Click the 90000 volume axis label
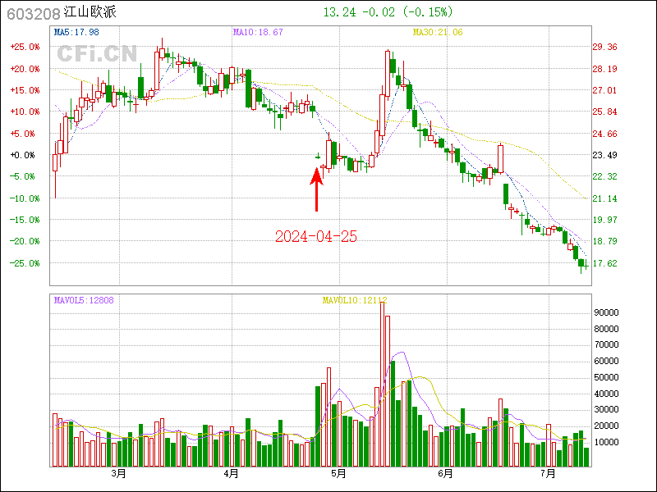Viewport: 657px width, 492px height. [x=606, y=312]
